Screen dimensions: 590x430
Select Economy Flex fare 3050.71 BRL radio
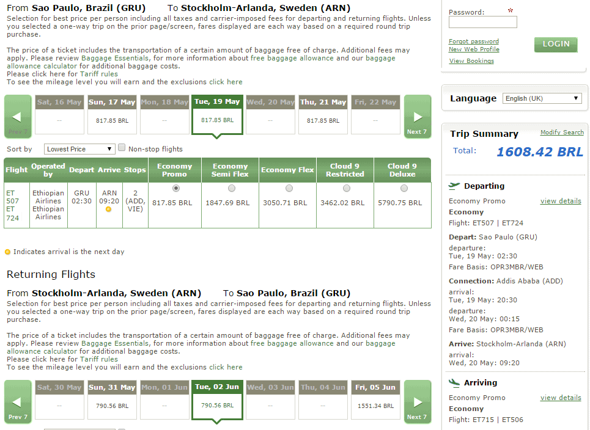[289, 188]
